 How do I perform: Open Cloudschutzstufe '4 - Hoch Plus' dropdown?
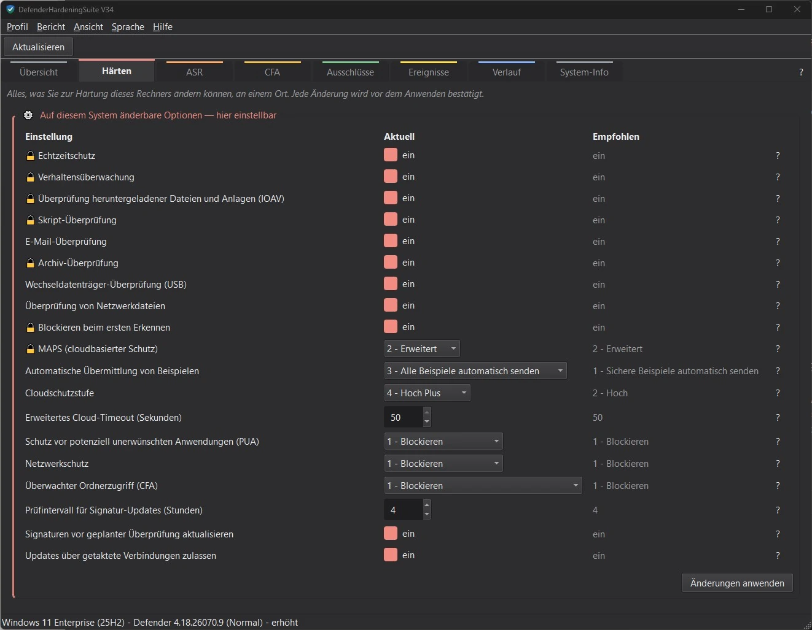coord(427,393)
